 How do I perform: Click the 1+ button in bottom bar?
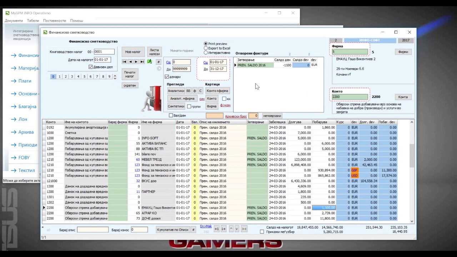click(223, 229)
